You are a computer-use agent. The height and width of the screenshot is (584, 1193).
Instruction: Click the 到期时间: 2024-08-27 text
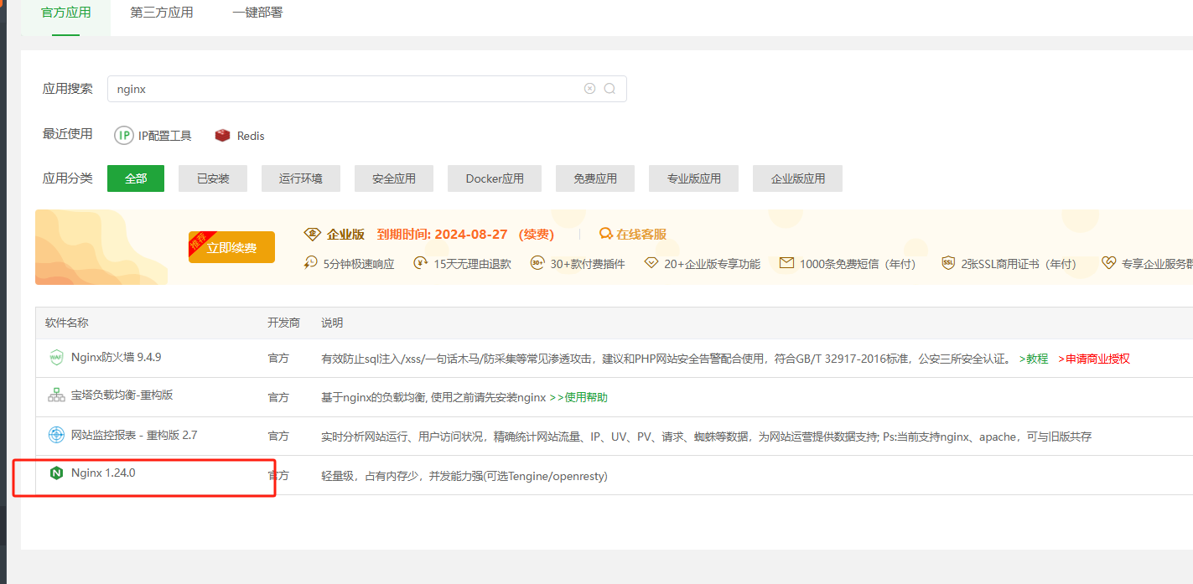[442, 235]
